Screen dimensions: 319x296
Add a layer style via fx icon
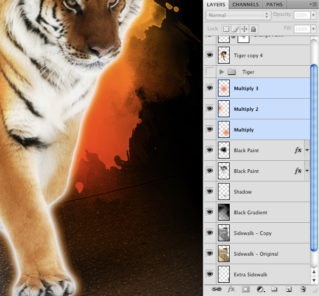[231, 289]
